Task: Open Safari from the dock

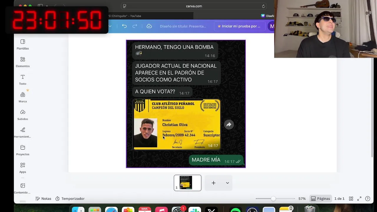Action: (112, 210)
